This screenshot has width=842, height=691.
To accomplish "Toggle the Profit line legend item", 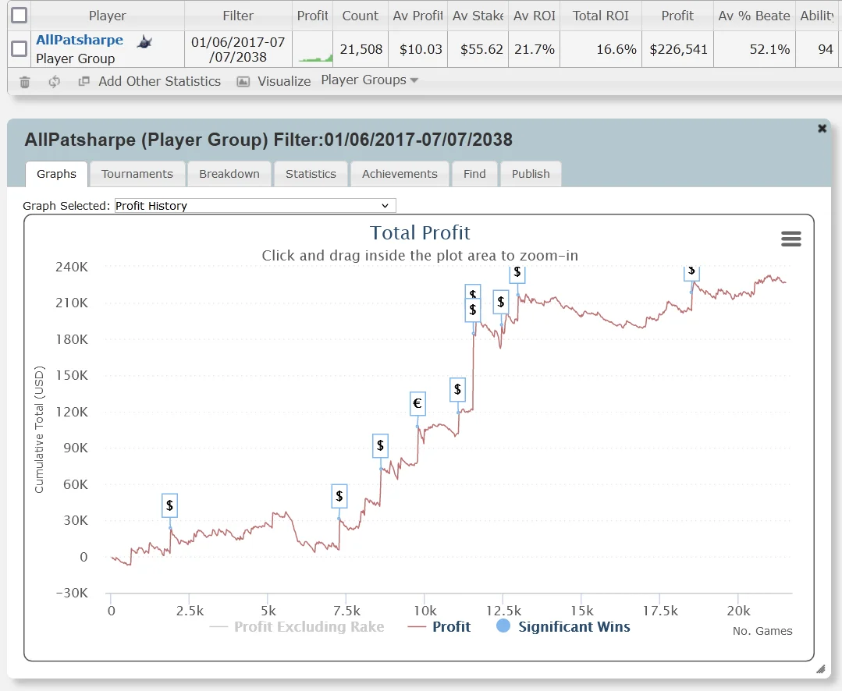I will click(x=439, y=626).
